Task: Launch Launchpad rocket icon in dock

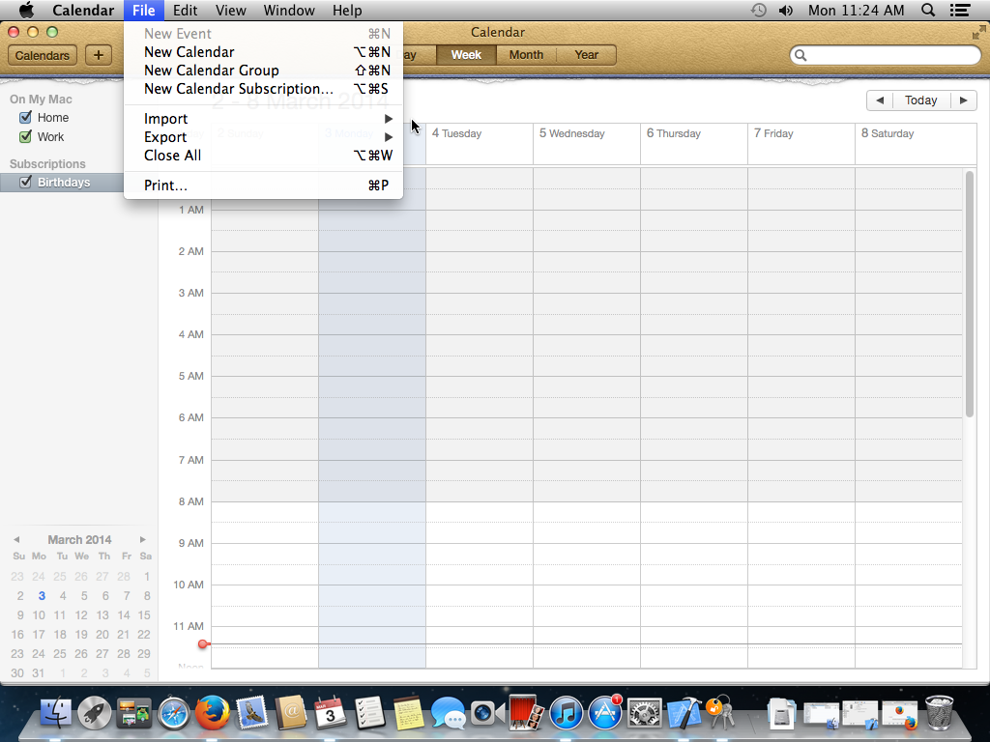Action: click(95, 713)
